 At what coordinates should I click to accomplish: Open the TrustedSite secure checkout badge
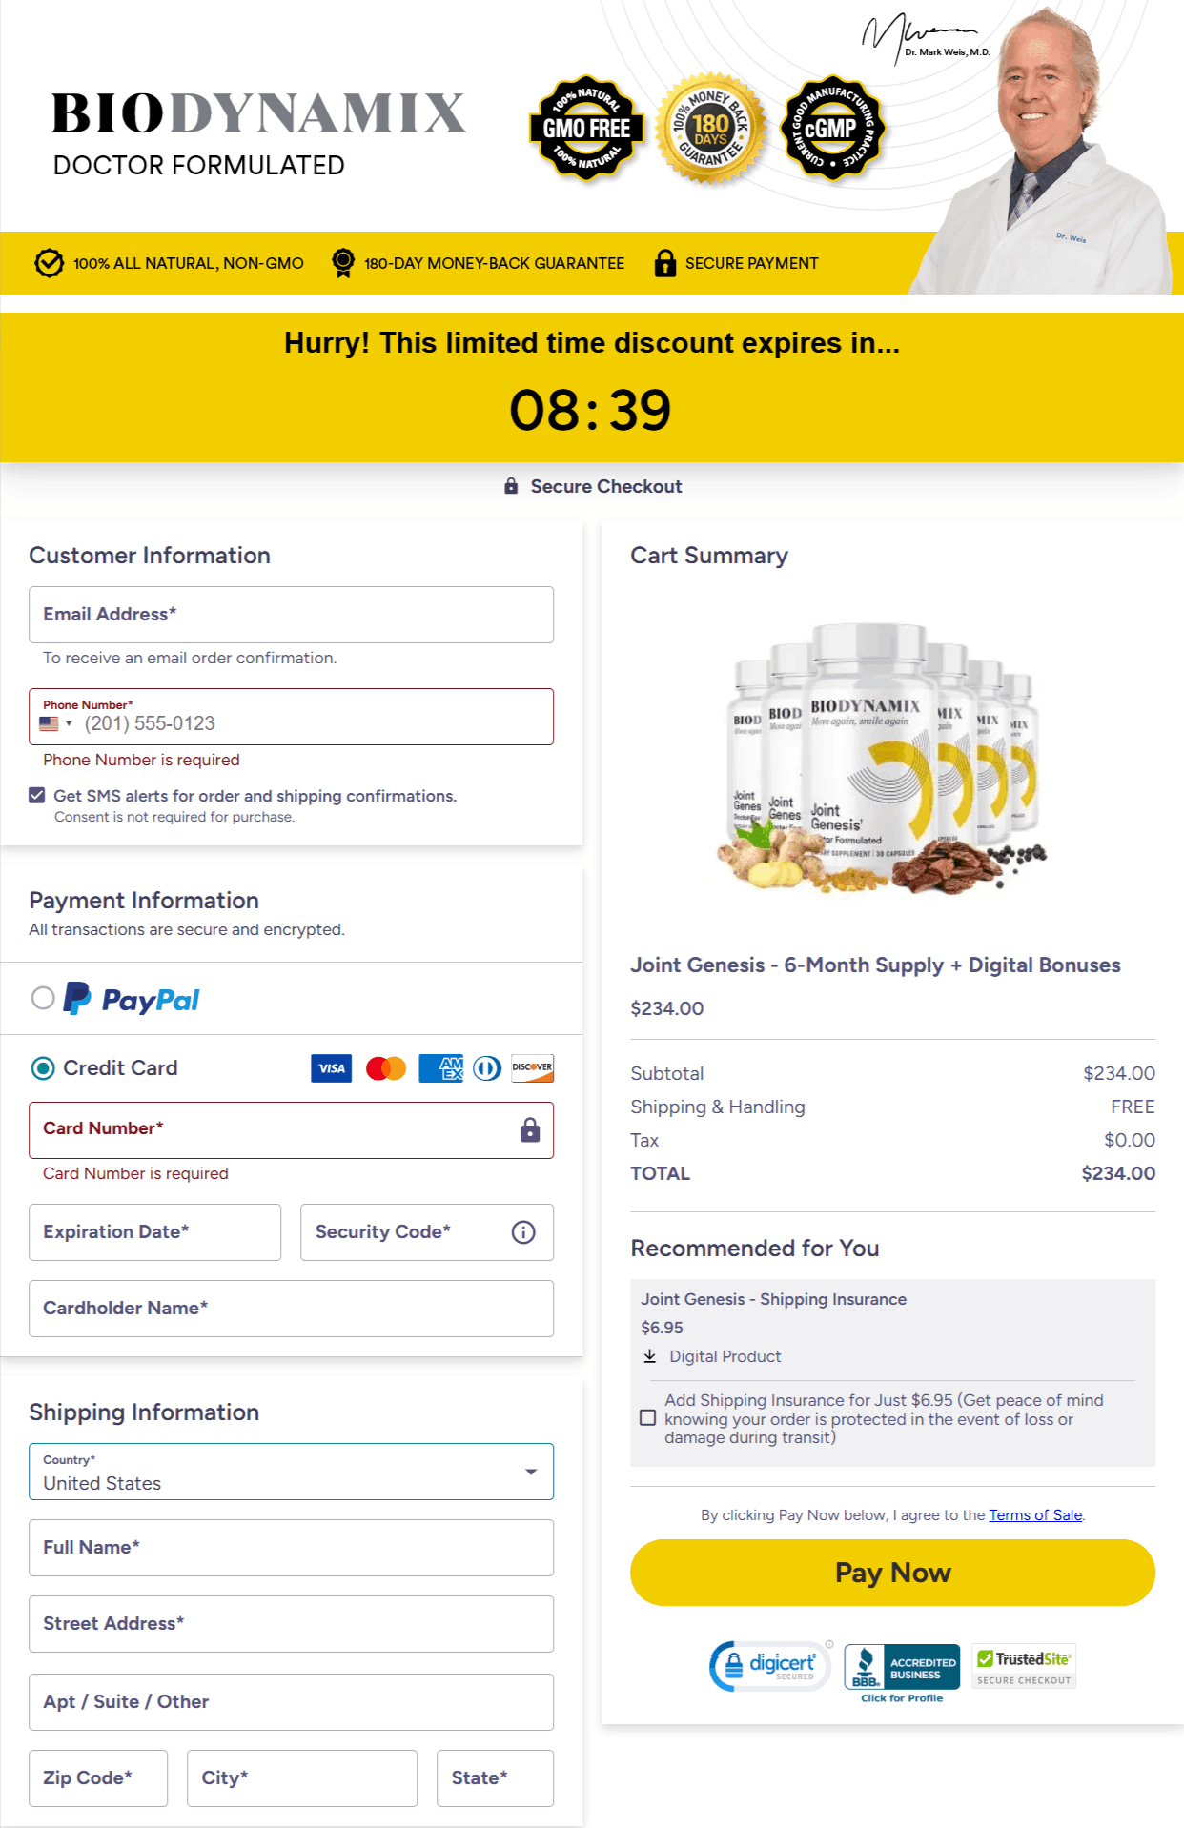pyautogui.click(x=1023, y=1665)
